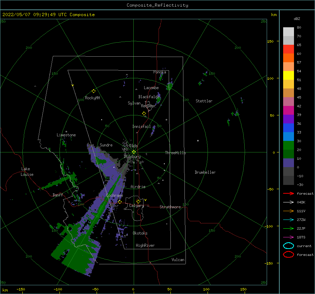Click the yellow V marker beside Calgary
The width and height of the screenshot is (315, 294).
coord(145,200)
